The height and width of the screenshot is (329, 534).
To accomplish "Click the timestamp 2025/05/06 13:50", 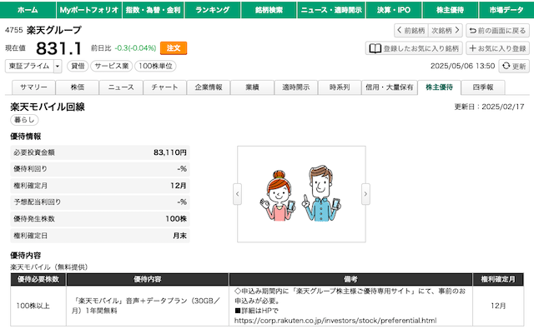I will [462, 66].
